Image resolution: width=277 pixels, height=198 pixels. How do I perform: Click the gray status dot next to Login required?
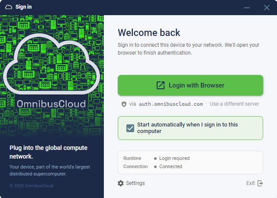(x=155, y=159)
